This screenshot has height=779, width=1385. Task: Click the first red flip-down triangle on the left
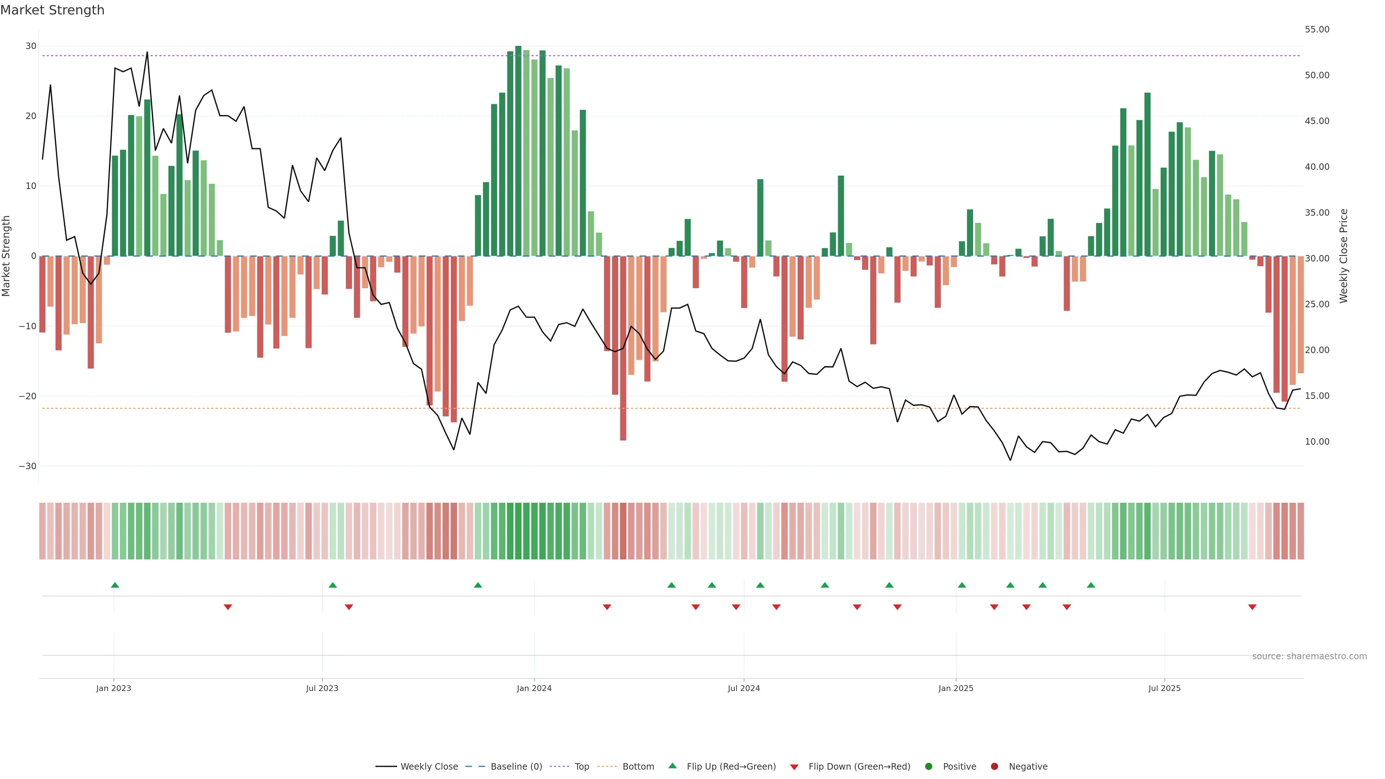[228, 607]
